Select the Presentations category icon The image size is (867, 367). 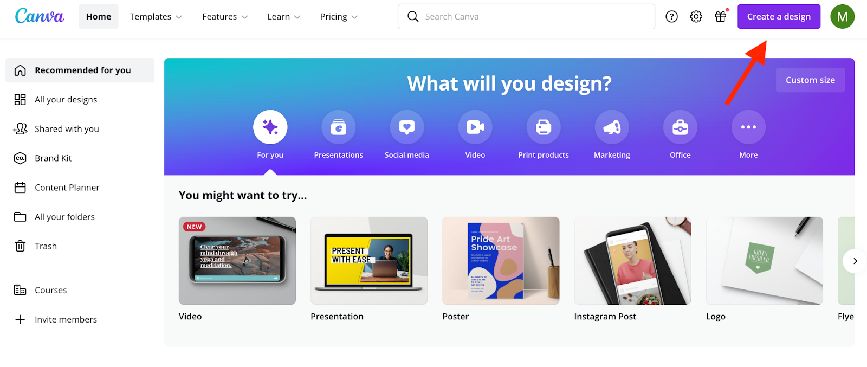tap(339, 127)
